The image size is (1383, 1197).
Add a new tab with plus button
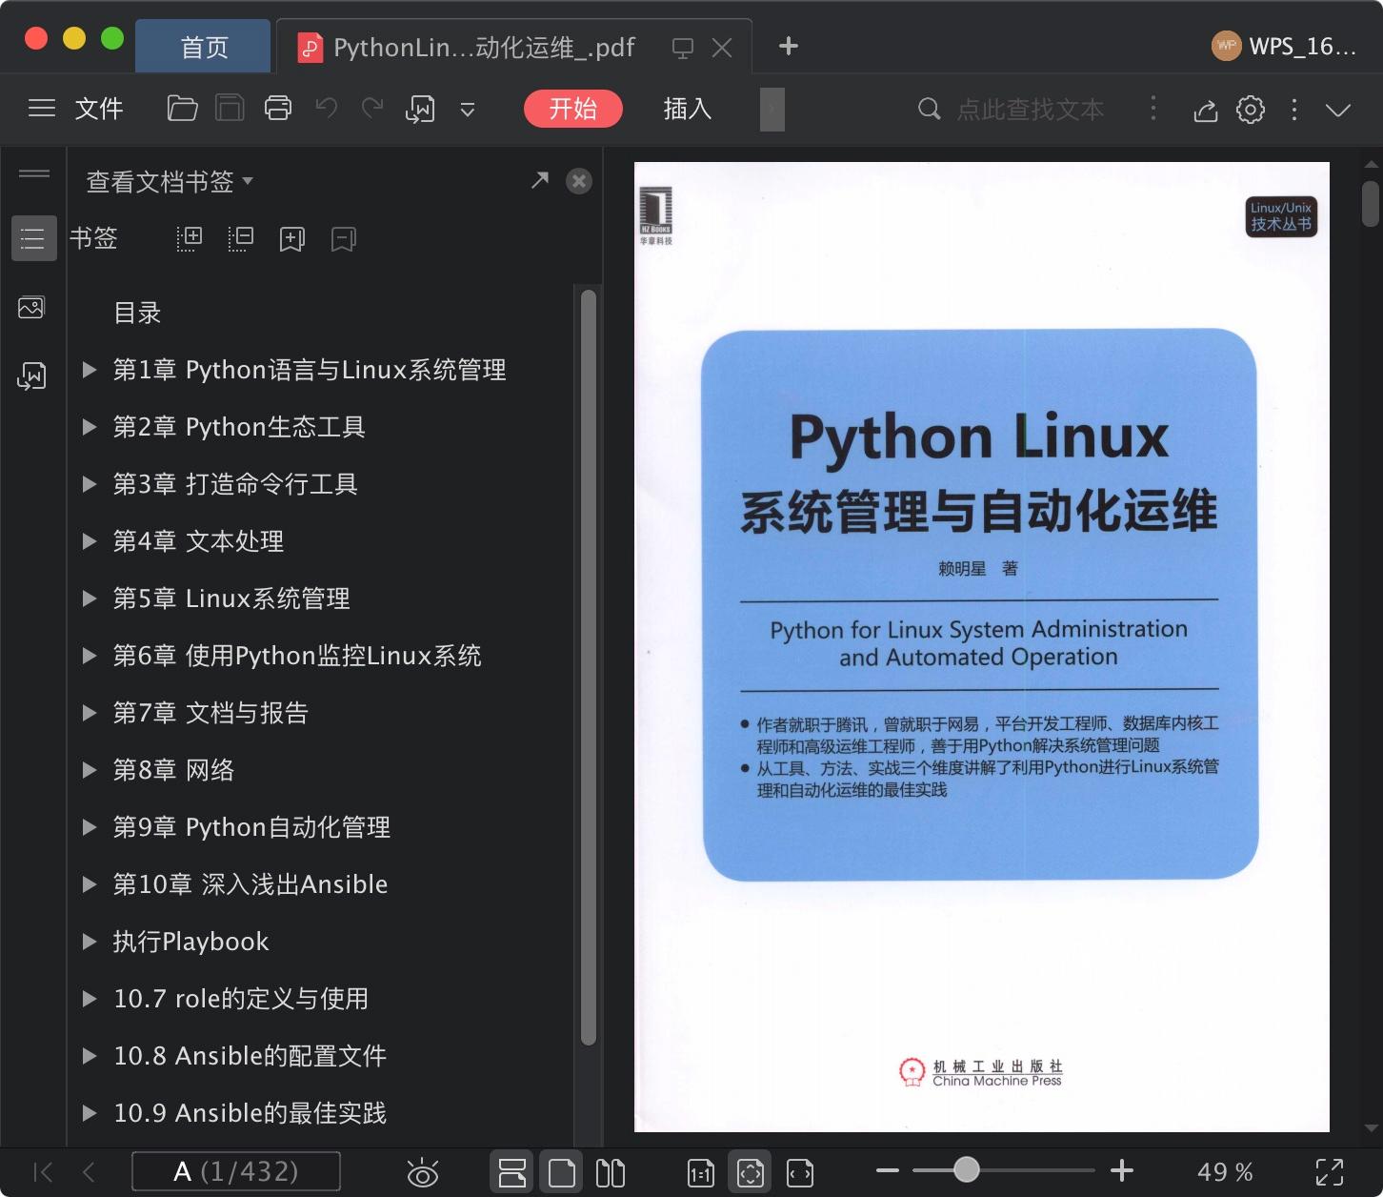point(788,46)
